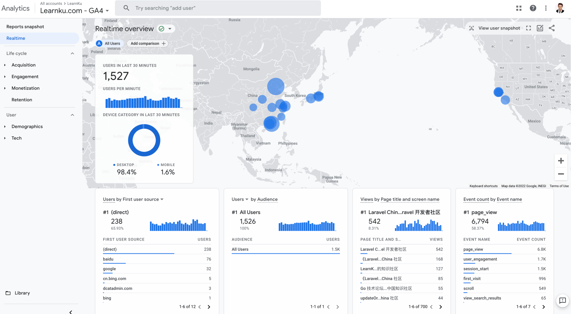Open the feedback chat icon
The width and height of the screenshot is (571, 314).
tap(563, 300)
